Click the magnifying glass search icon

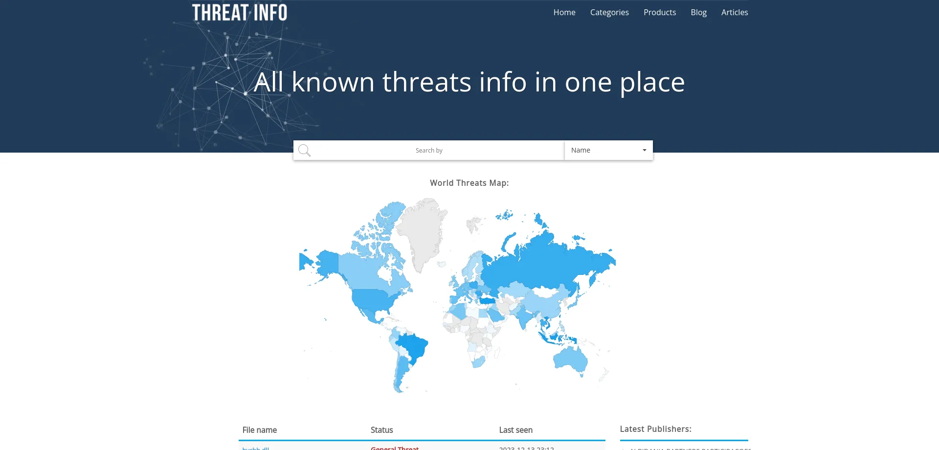click(304, 151)
